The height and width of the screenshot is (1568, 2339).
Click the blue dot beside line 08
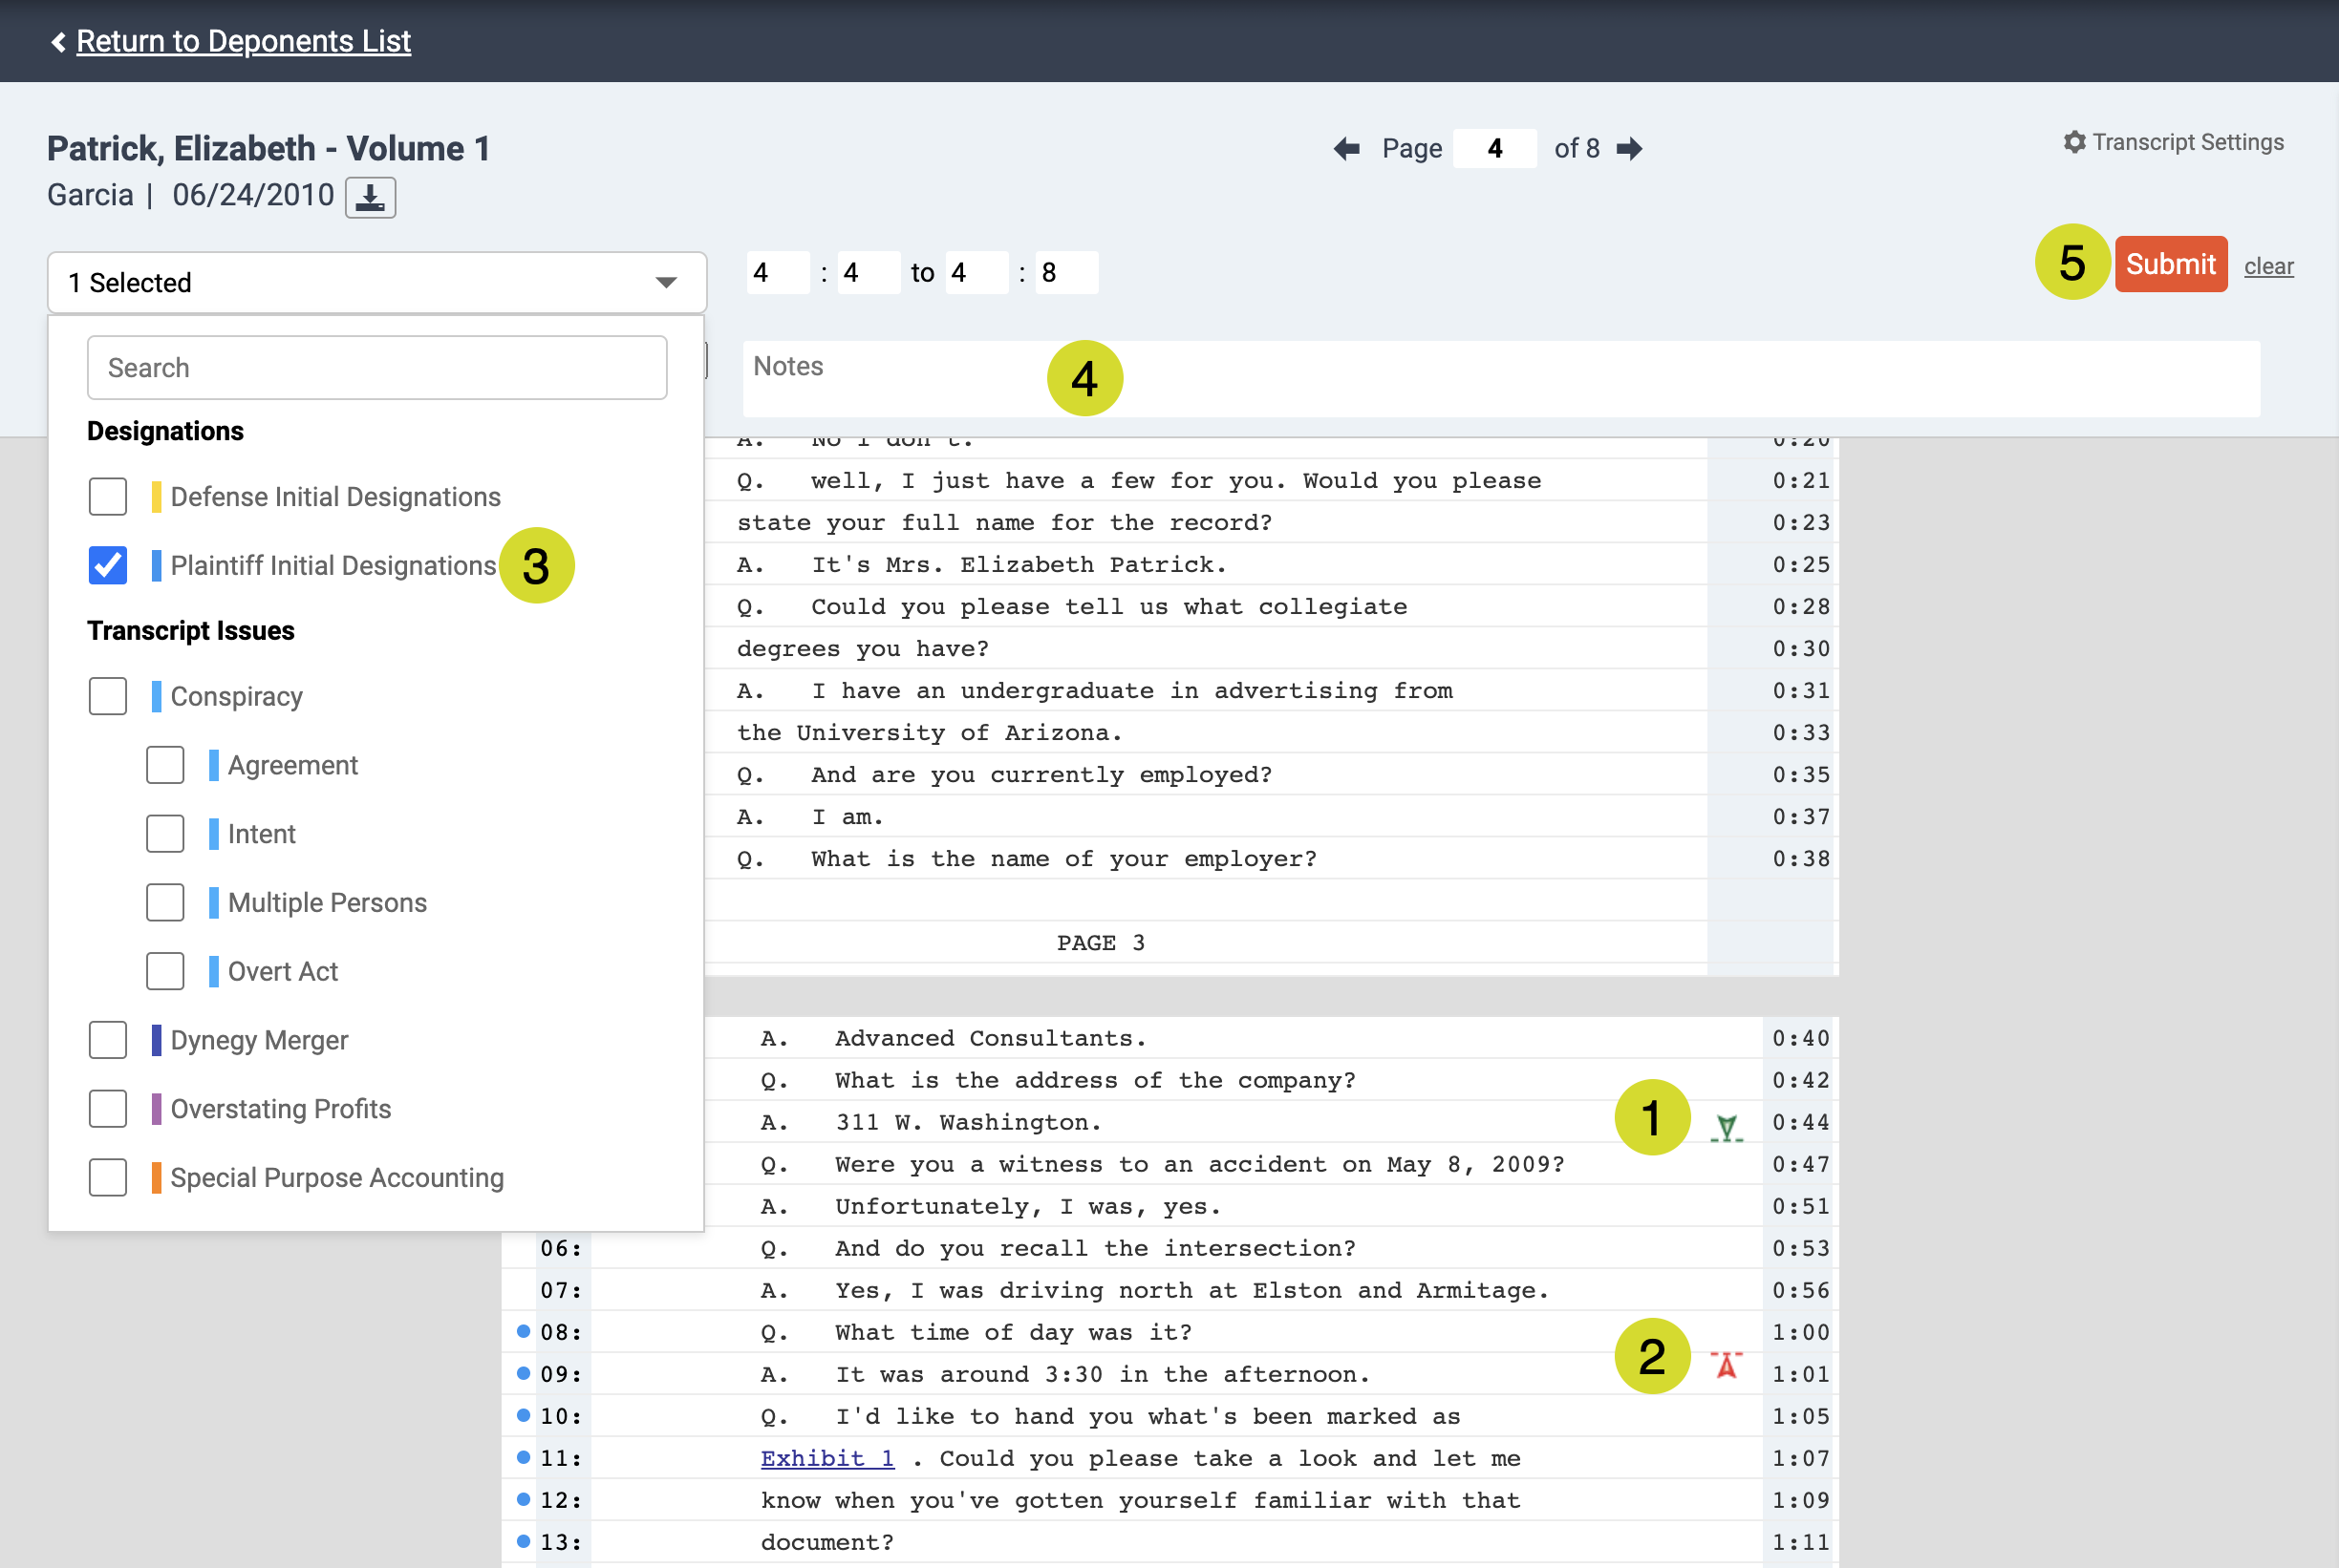pos(523,1331)
